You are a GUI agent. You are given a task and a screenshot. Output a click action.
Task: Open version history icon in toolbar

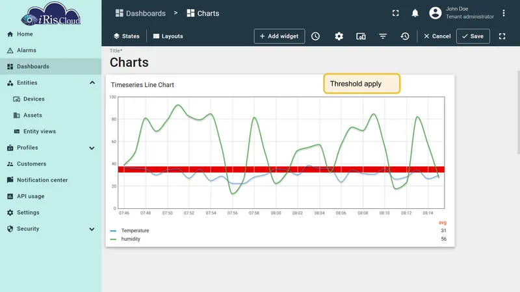(404, 36)
